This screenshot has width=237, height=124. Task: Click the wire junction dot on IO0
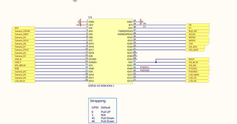[156, 62]
